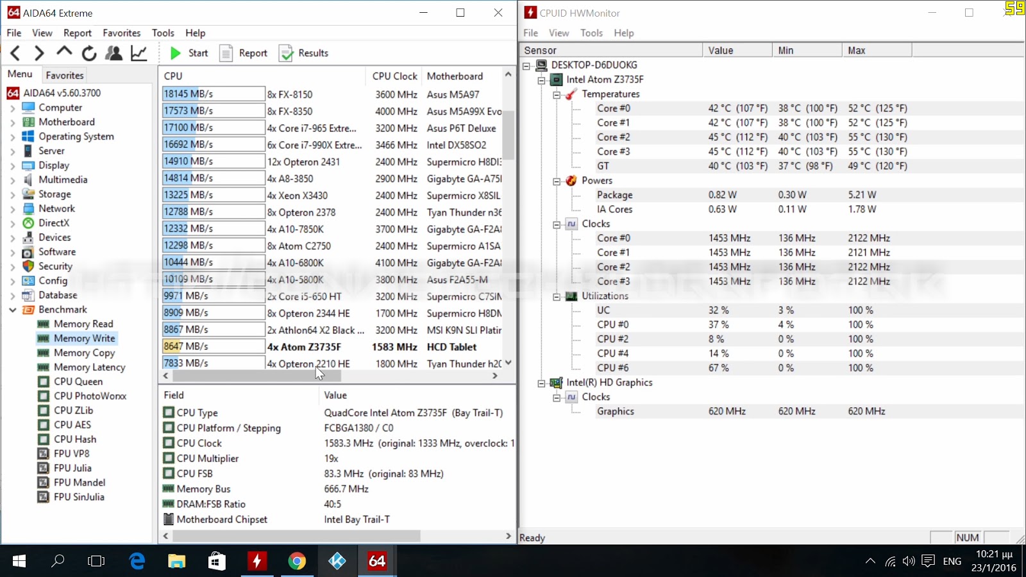Click the scroll-down arrow of the results list
Image resolution: width=1026 pixels, height=577 pixels.
tap(508, 363)
